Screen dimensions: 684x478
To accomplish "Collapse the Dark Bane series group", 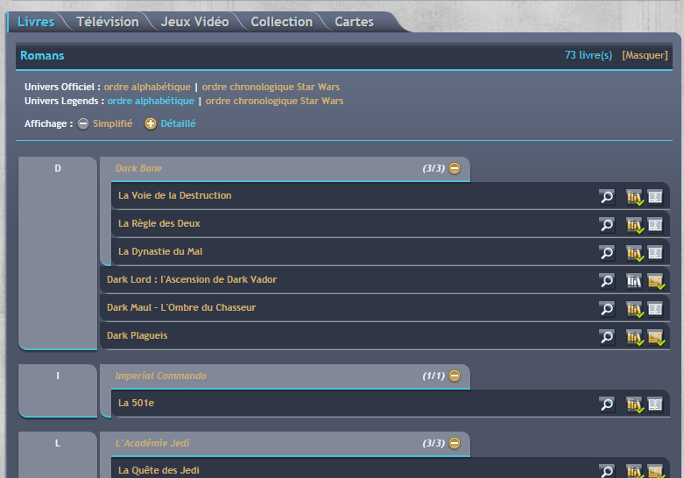I will pyautogui.click(x=455, y=168).
